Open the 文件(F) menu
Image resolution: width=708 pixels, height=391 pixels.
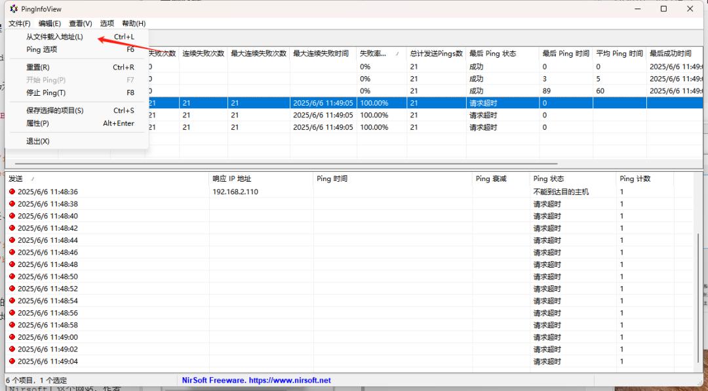coord(20,24)
